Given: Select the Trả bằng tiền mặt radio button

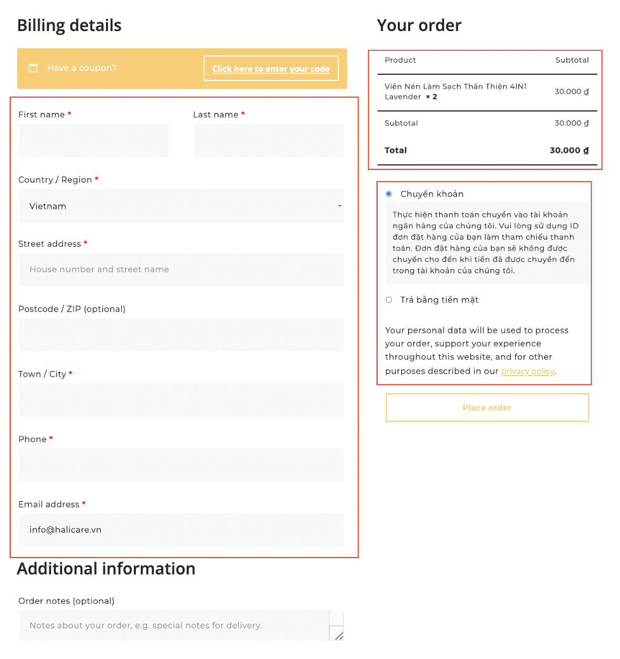Looking at the screenshot, I should click(389, 300).
